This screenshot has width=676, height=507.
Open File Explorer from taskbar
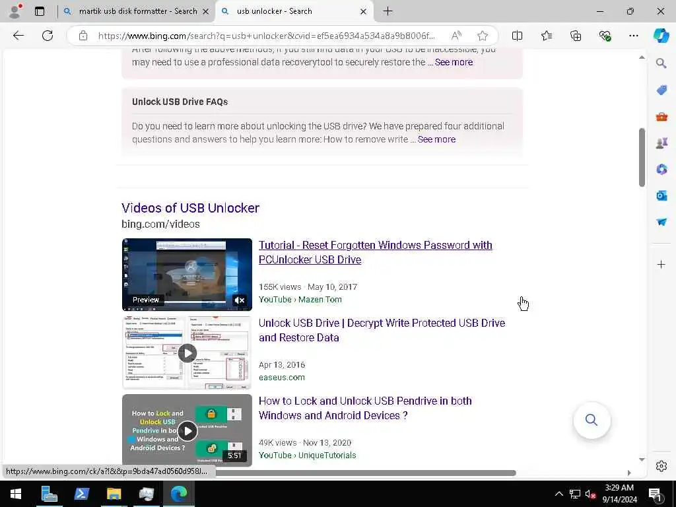114,494
